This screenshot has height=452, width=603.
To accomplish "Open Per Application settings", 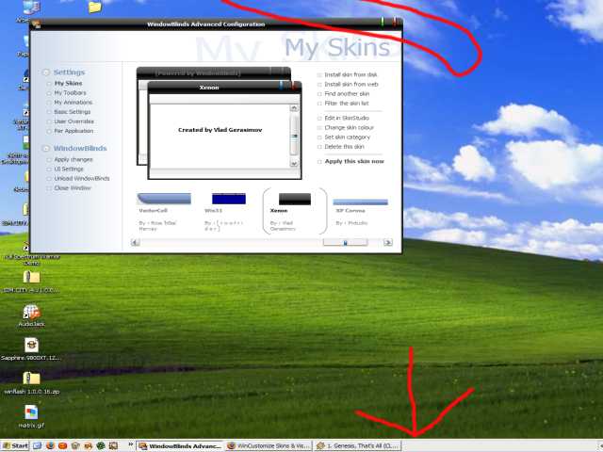I will 73,131.
